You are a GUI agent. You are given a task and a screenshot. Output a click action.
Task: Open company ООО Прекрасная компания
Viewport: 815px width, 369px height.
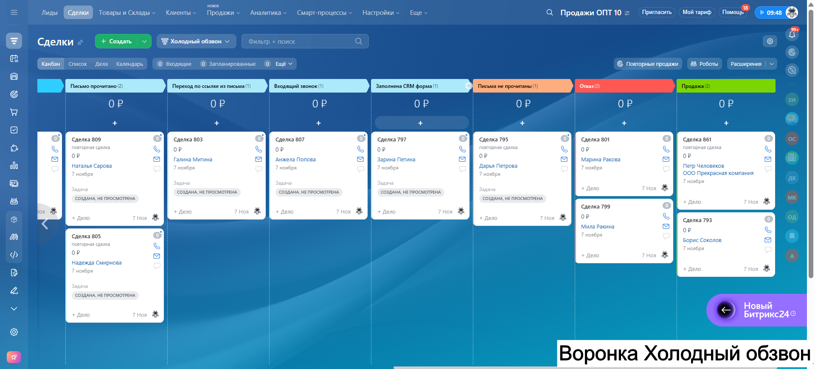tap(718, 173)
